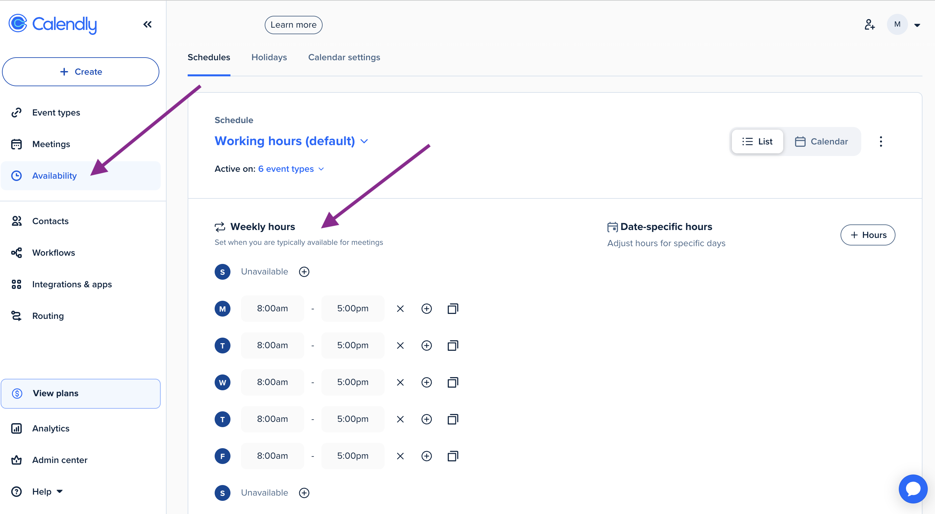Edit Tuesday end time 5:00pm
The width and height of the screenshot is (935, 514).
click(x=353, y=345)
